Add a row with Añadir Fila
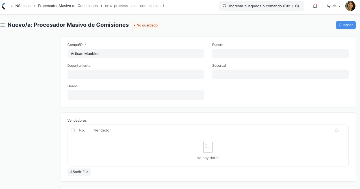Viewport: 360px width, 189px height. pos(79,172)
